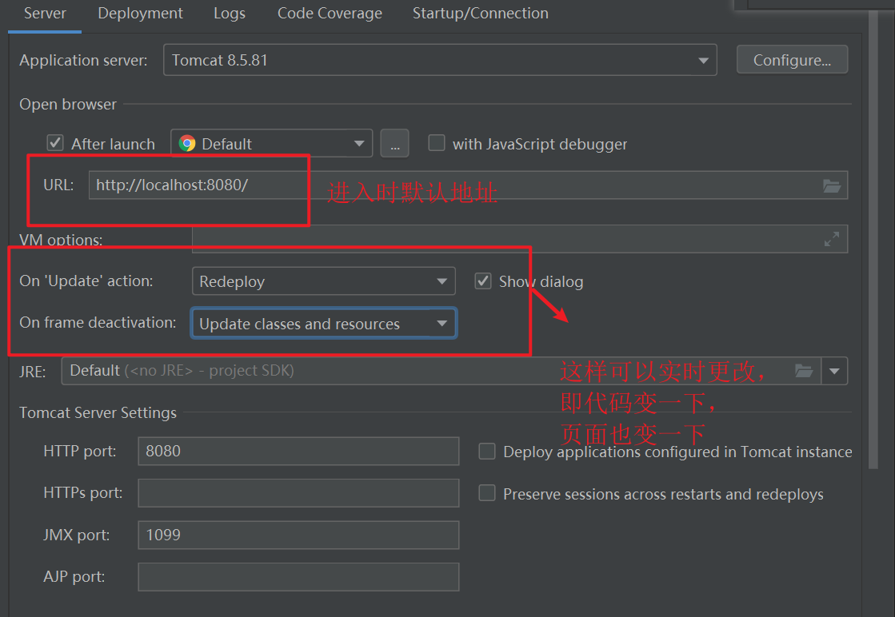Viewport: 895px width, 617px height.
Task: Open the On frame deactivation dropdown
Action: [x=324, y=324]
